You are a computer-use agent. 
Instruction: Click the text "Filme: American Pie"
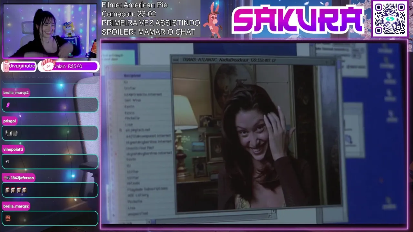[x=135, y=5]
